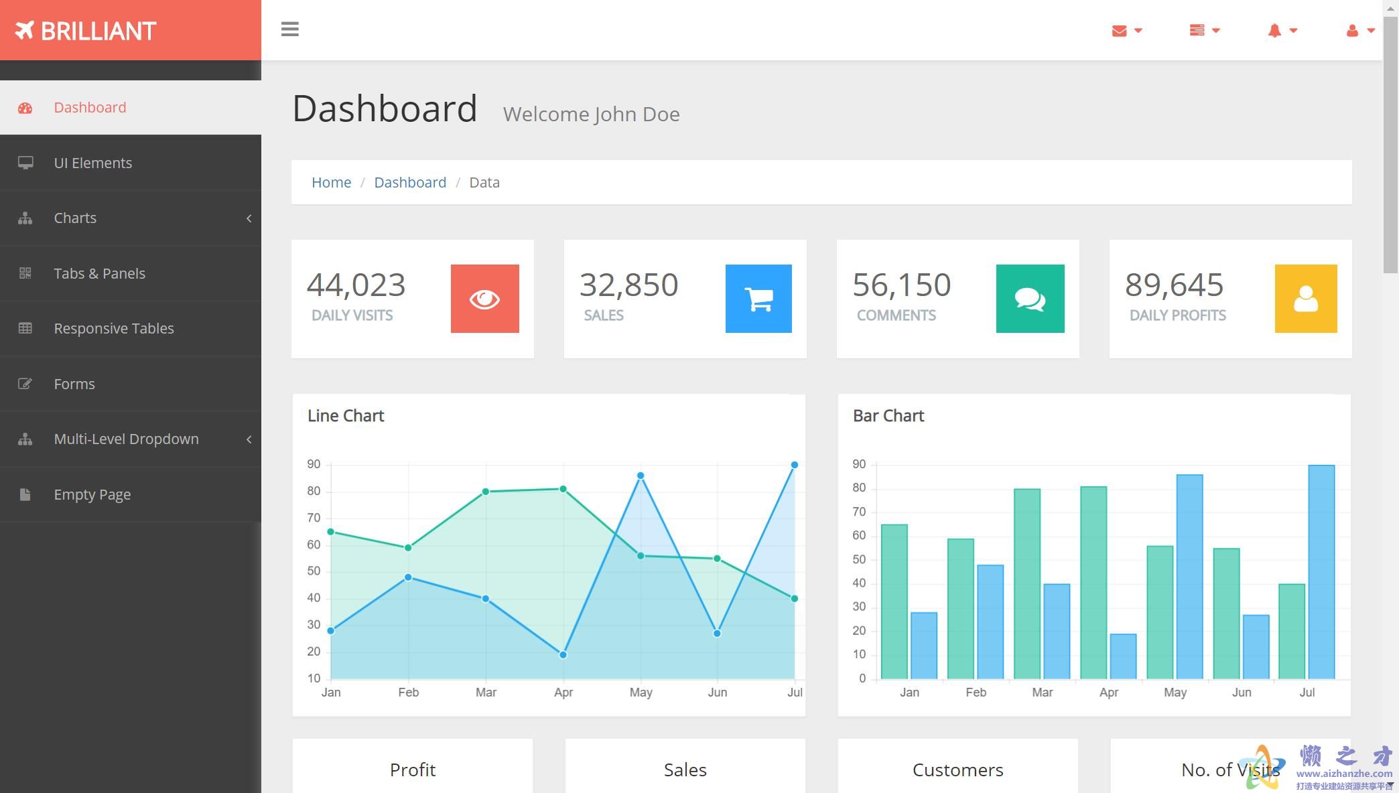Screen dimensions: 1399x793
Task: Click the Dashboard breadcrumb link
Action: tap(410, 182)
